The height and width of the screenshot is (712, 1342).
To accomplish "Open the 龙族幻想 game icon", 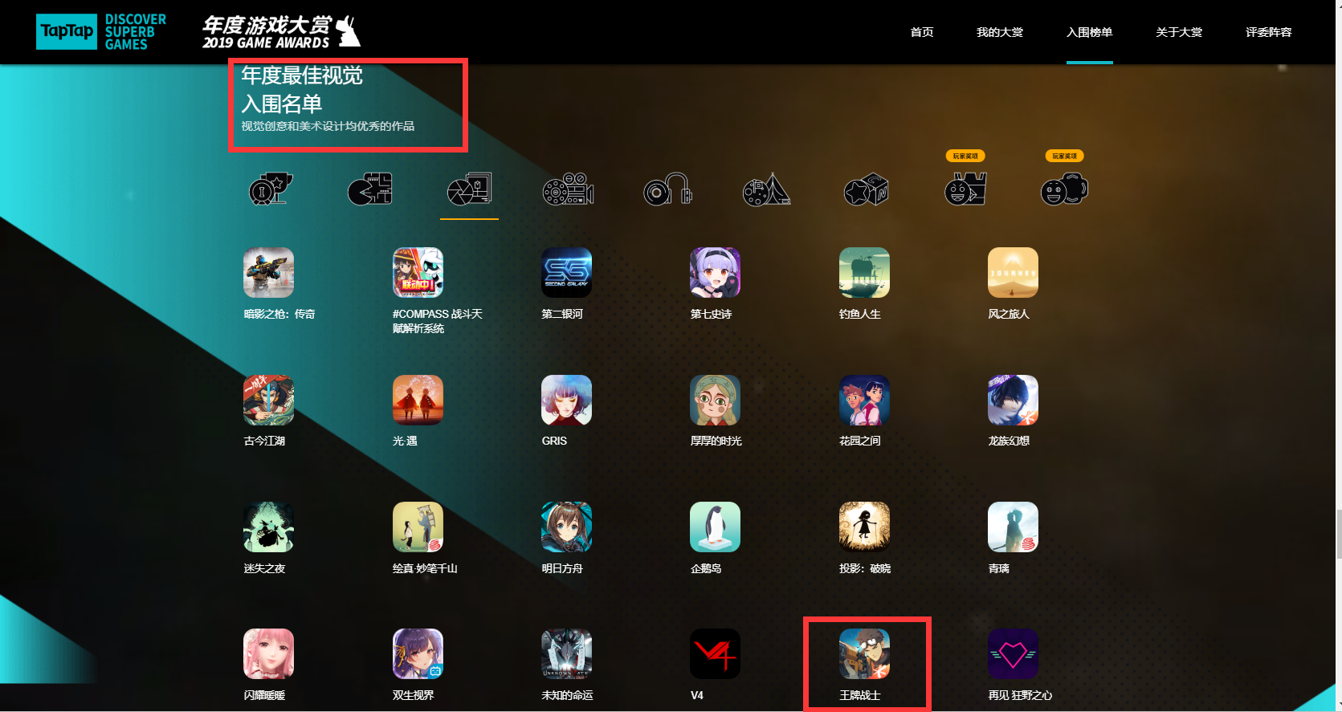I will (1013, 400).
